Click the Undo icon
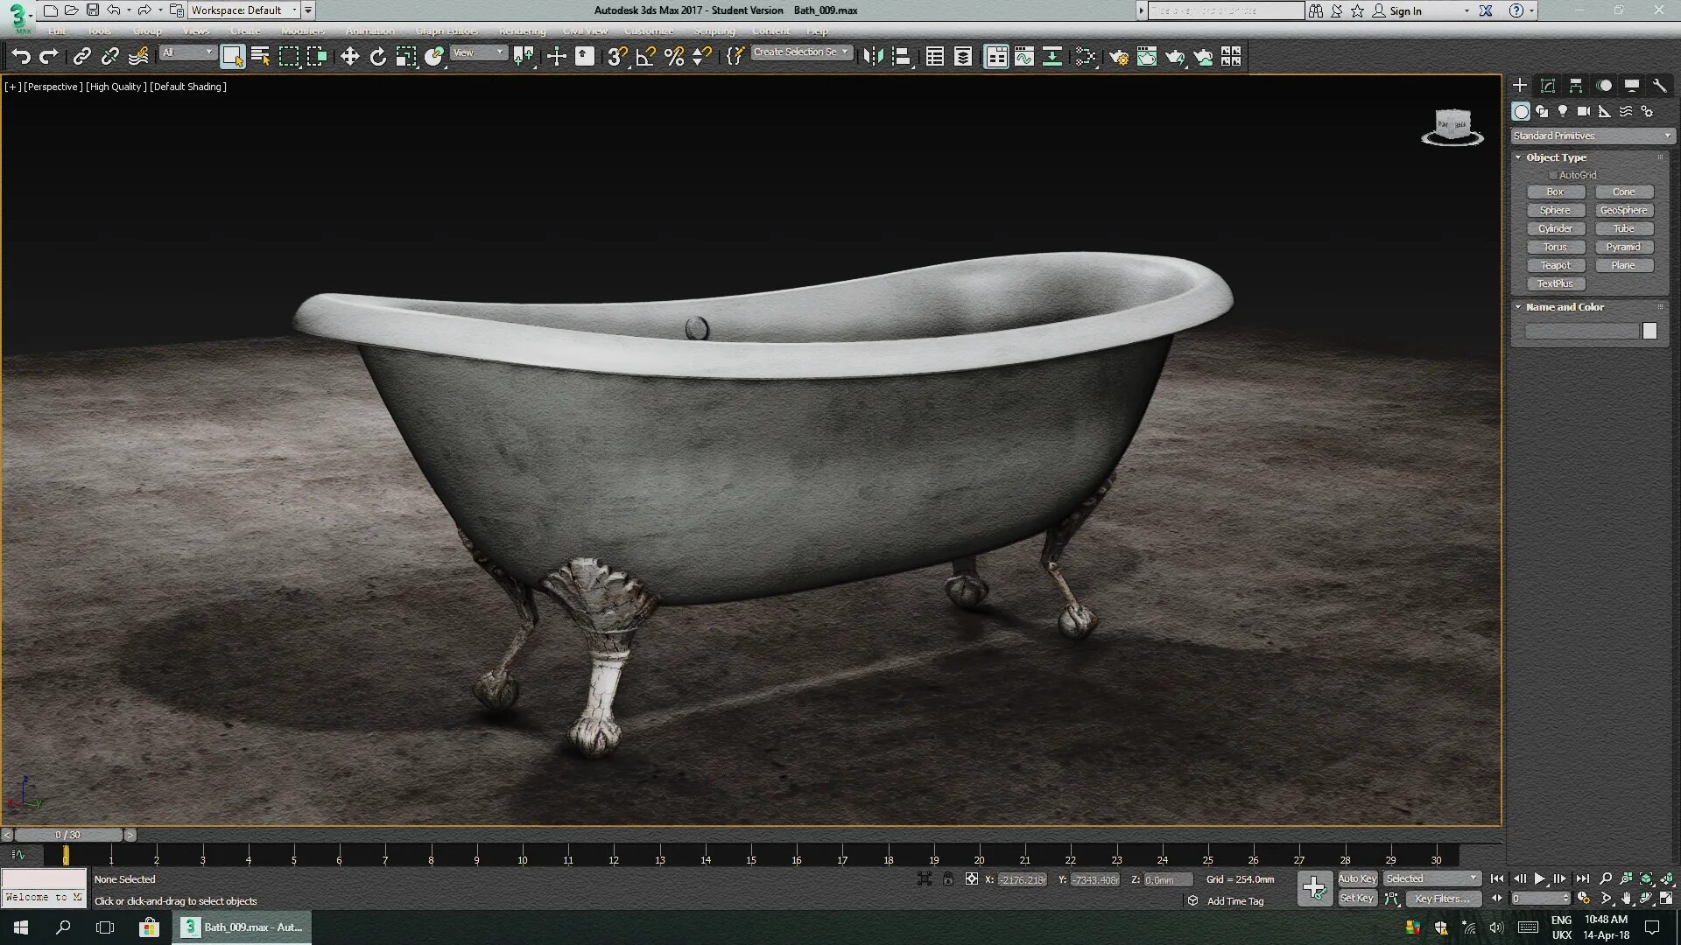 pos(22,55)
